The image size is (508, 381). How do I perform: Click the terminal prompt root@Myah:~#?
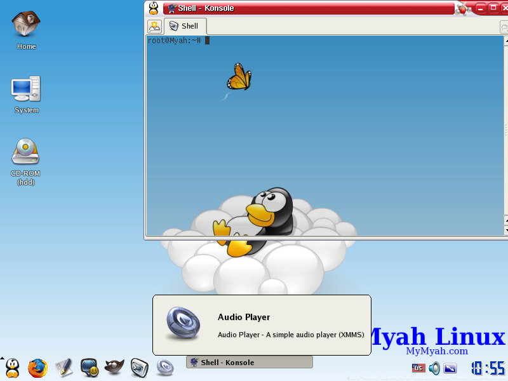(x=174, y=41)
